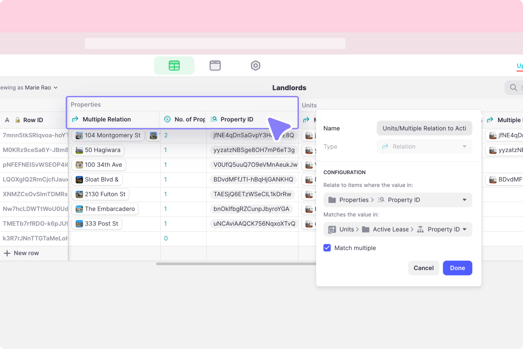The height and width of the screenshot is (349, 523).
Task: Open the Viewing as Marie Rao selector
Action: pos(30,88)
